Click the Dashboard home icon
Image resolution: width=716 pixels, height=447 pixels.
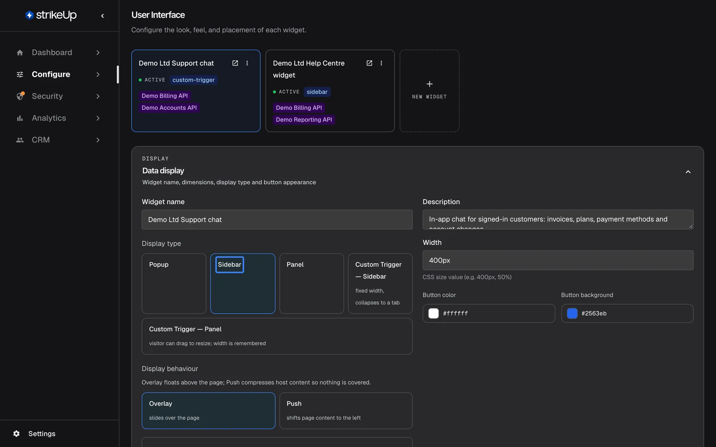click(20, 52)
